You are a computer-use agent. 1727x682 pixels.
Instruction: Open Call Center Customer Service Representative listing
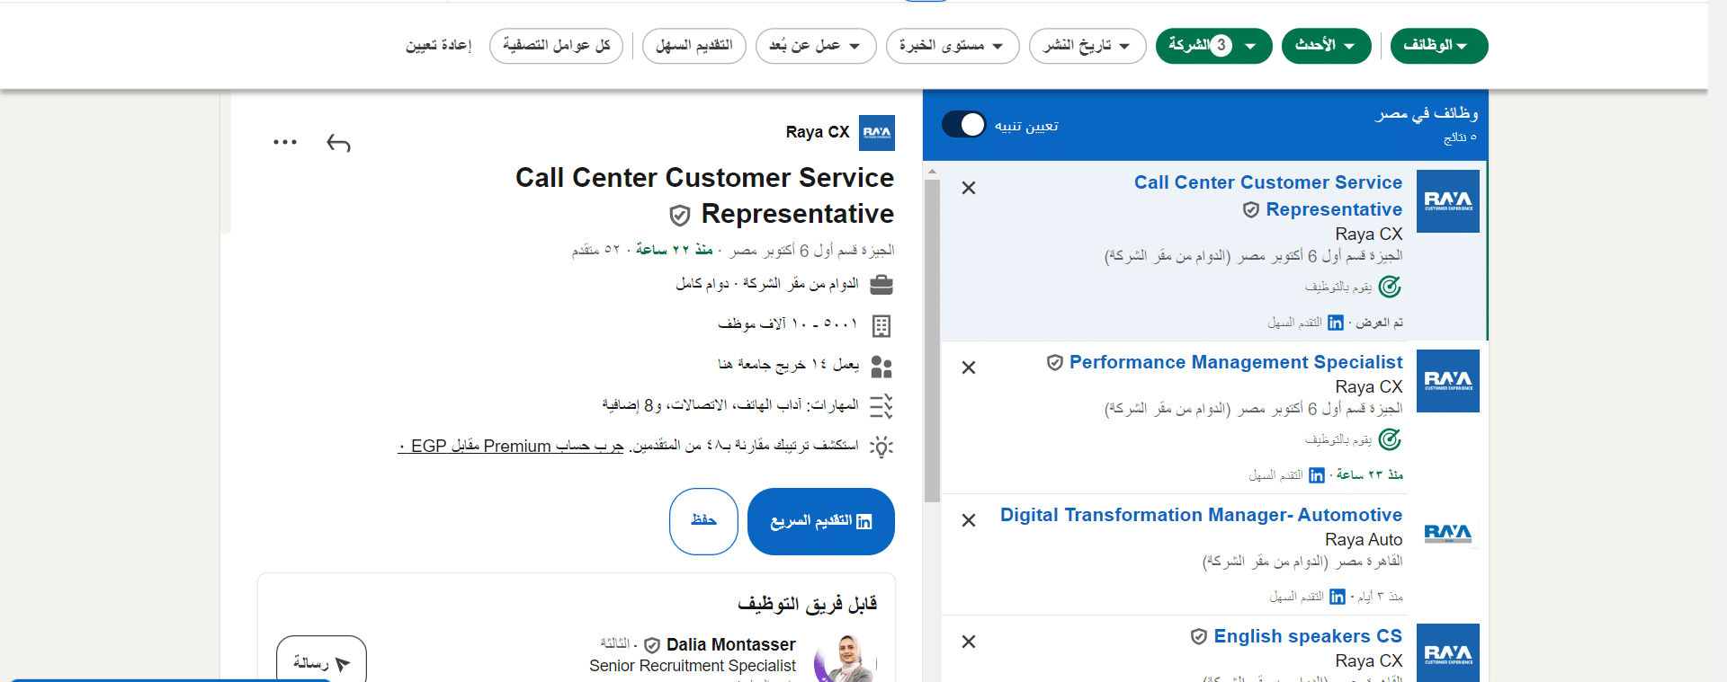[1268, 196]
